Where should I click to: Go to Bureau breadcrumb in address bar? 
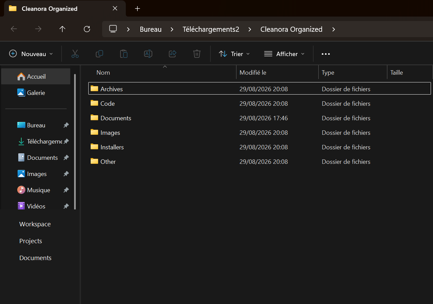[151, 29]
